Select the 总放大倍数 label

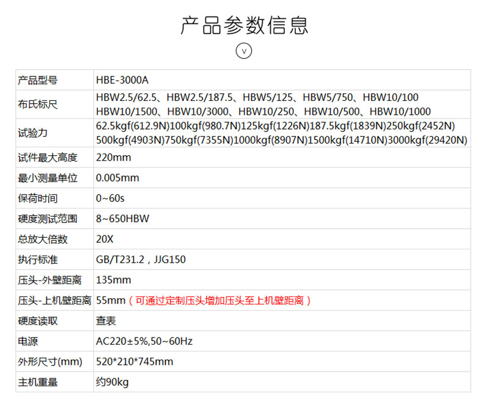(x=43, y=239)
